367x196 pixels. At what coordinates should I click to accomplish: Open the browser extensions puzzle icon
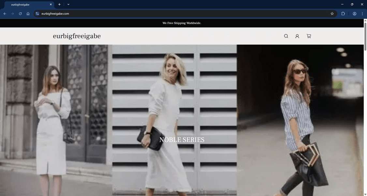click(x=343, y=14)
